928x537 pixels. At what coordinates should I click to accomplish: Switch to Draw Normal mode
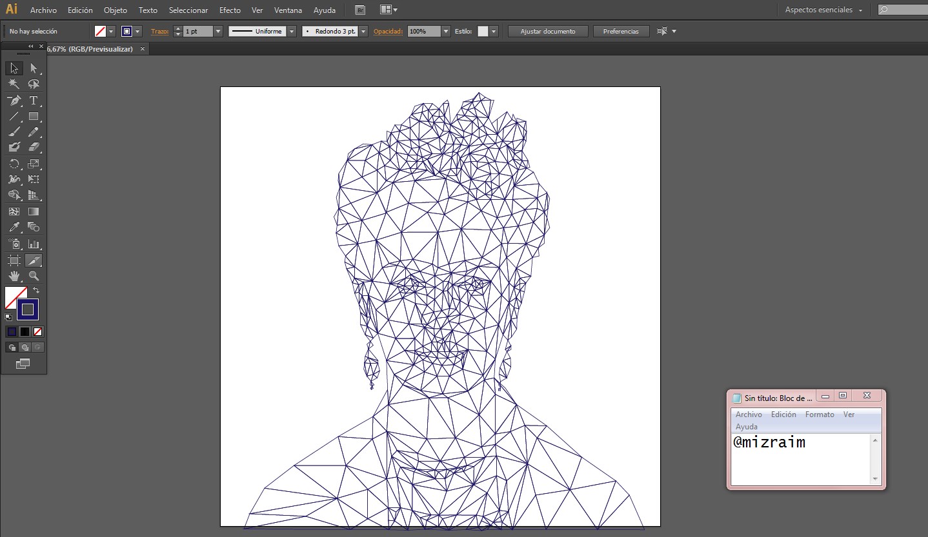point(12,347)
